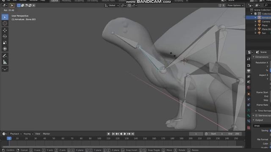The width and height of the screenshot is (271, 152).
Task: Switch to the Layout workspace tab
Action: point(55,1)
